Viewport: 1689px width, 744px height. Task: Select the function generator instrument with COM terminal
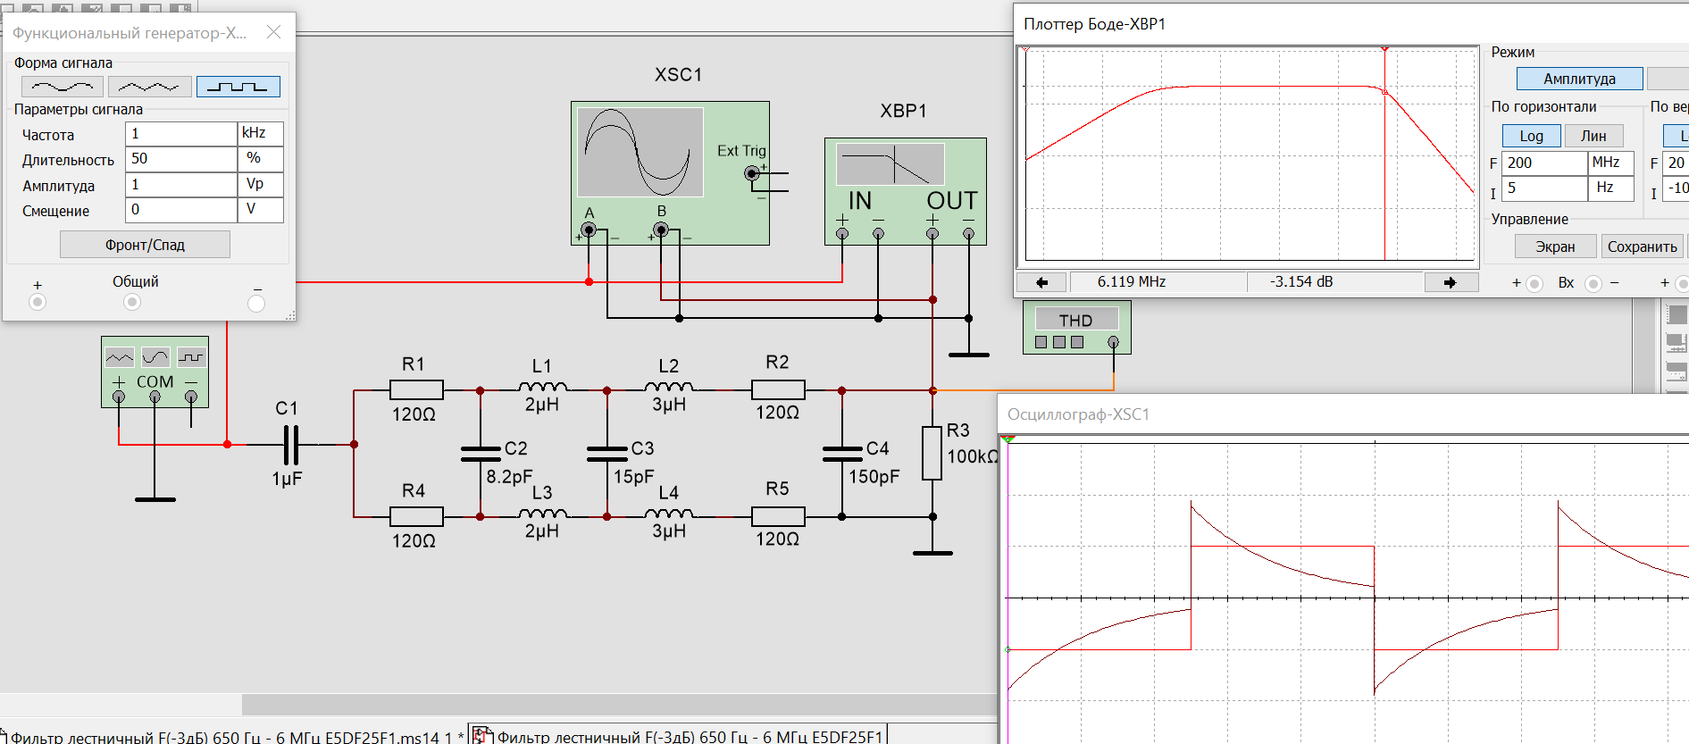[x=155, y=372]
